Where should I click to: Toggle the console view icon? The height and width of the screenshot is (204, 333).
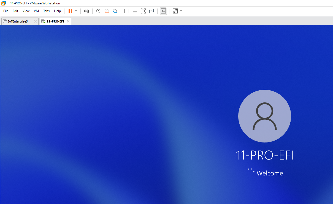[163, 11]
